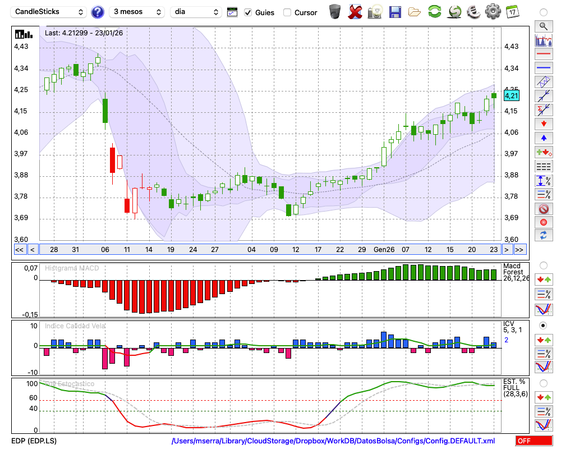
Task: Open the settings gear icon
Action: 493,12
